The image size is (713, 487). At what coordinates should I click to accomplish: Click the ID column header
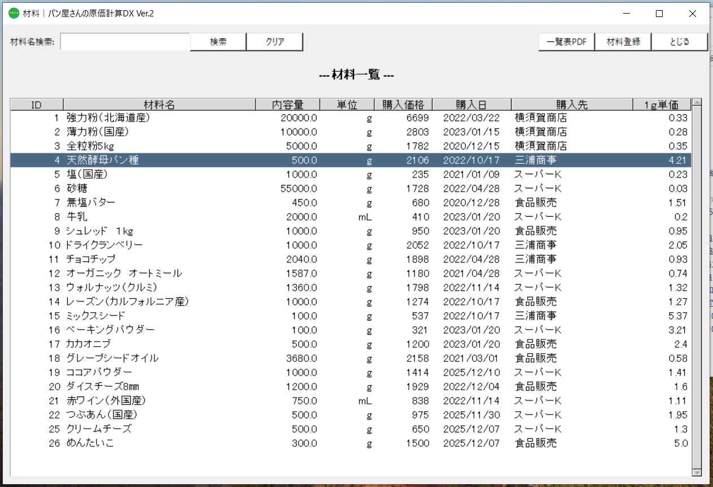(x=36, y=104)
